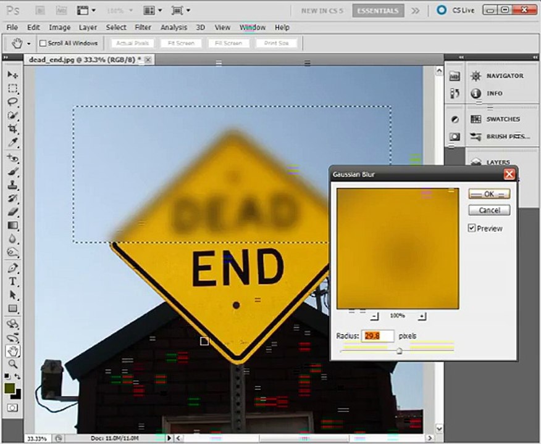Screen dimensions: 541x444
Task: Open CS Live dropdown
Action: click(x=456, y=10)
